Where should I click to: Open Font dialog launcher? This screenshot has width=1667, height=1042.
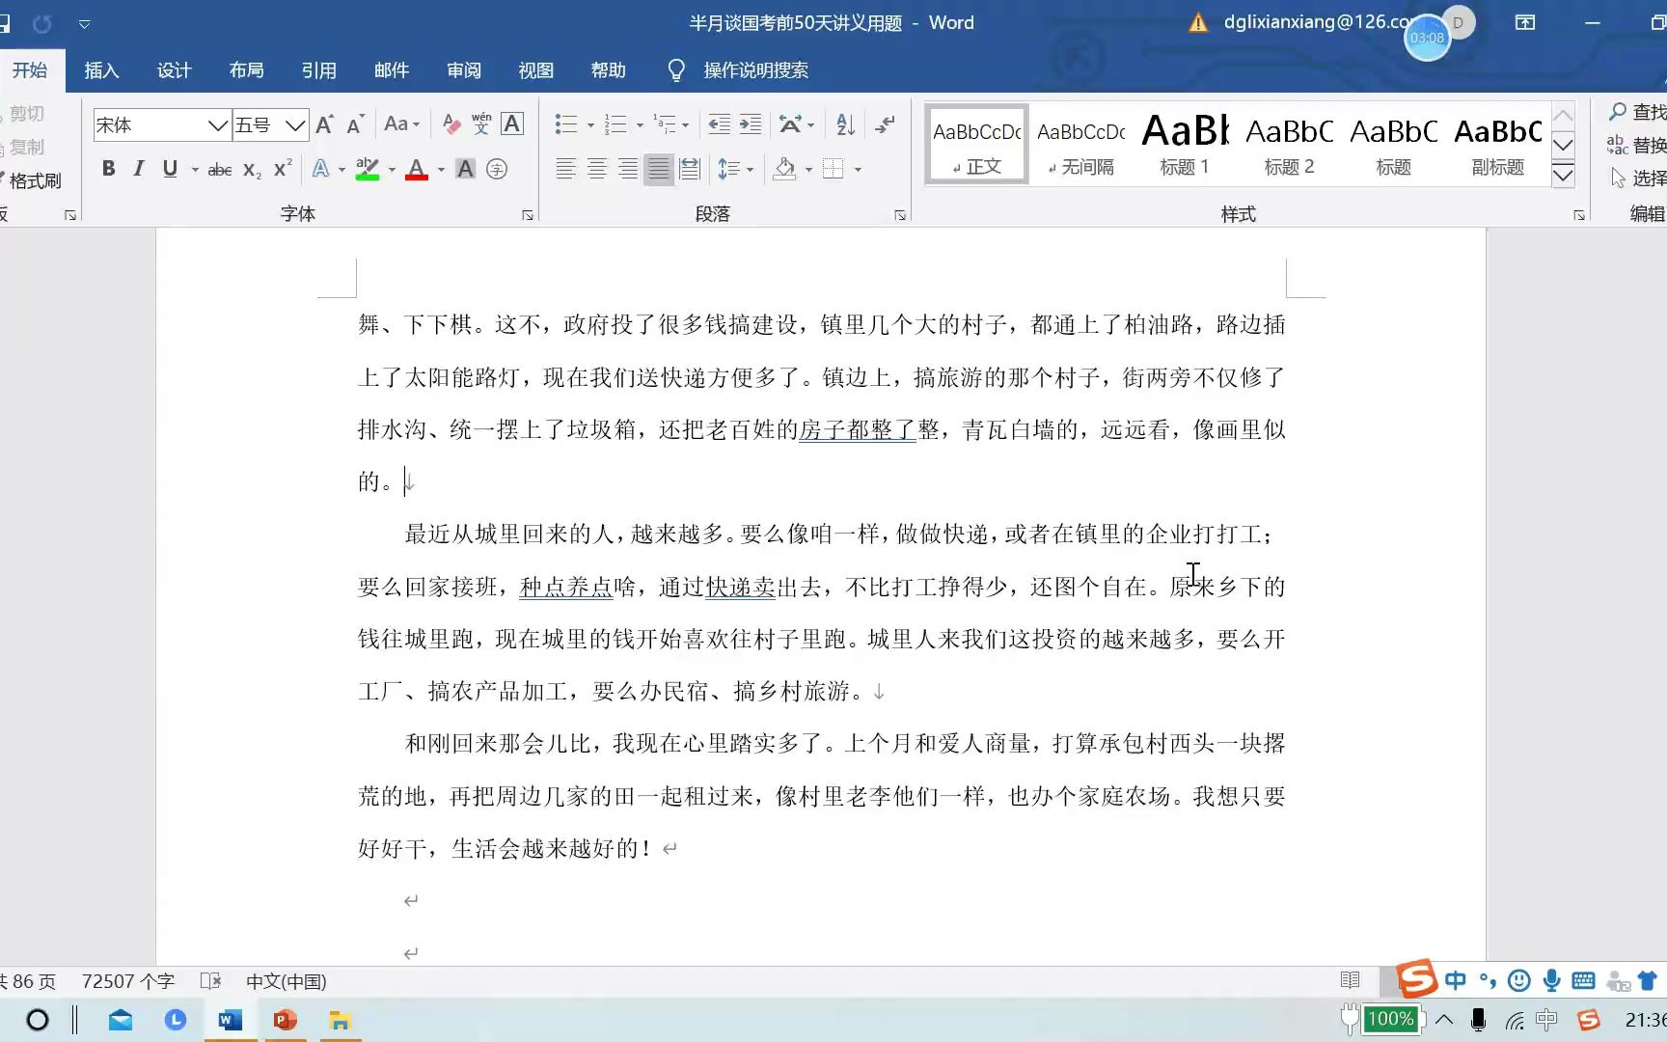click(x=528, y=215)
